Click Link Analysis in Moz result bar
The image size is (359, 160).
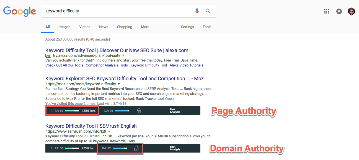[175, 111]
